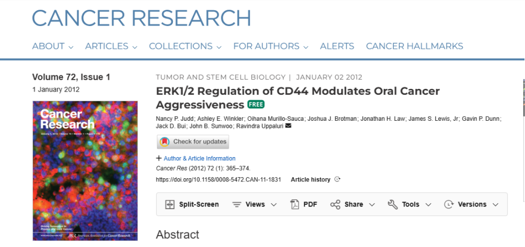Go to the ALERTS menu item
The image size is (525, 247).
[337, 46]
